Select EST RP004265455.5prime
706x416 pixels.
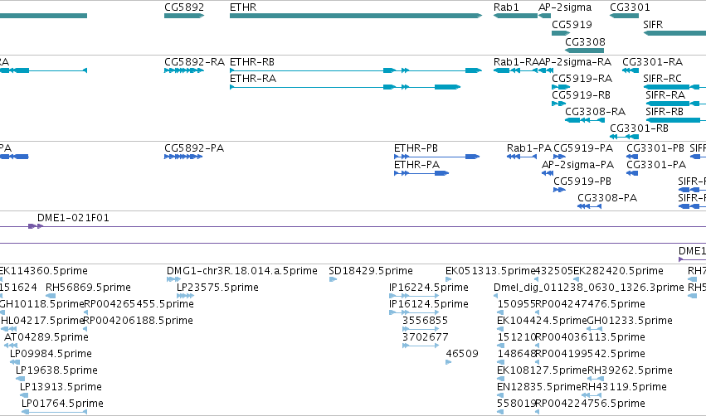(139, 303)
